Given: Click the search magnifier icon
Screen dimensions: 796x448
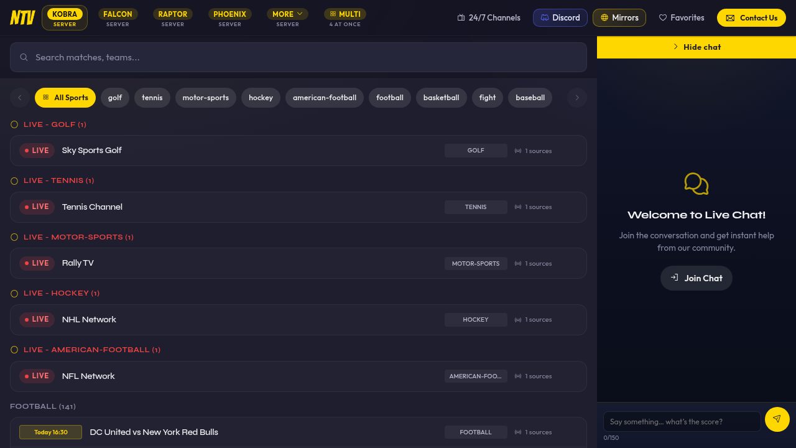Looking at the screenshot, I should 24,57.
